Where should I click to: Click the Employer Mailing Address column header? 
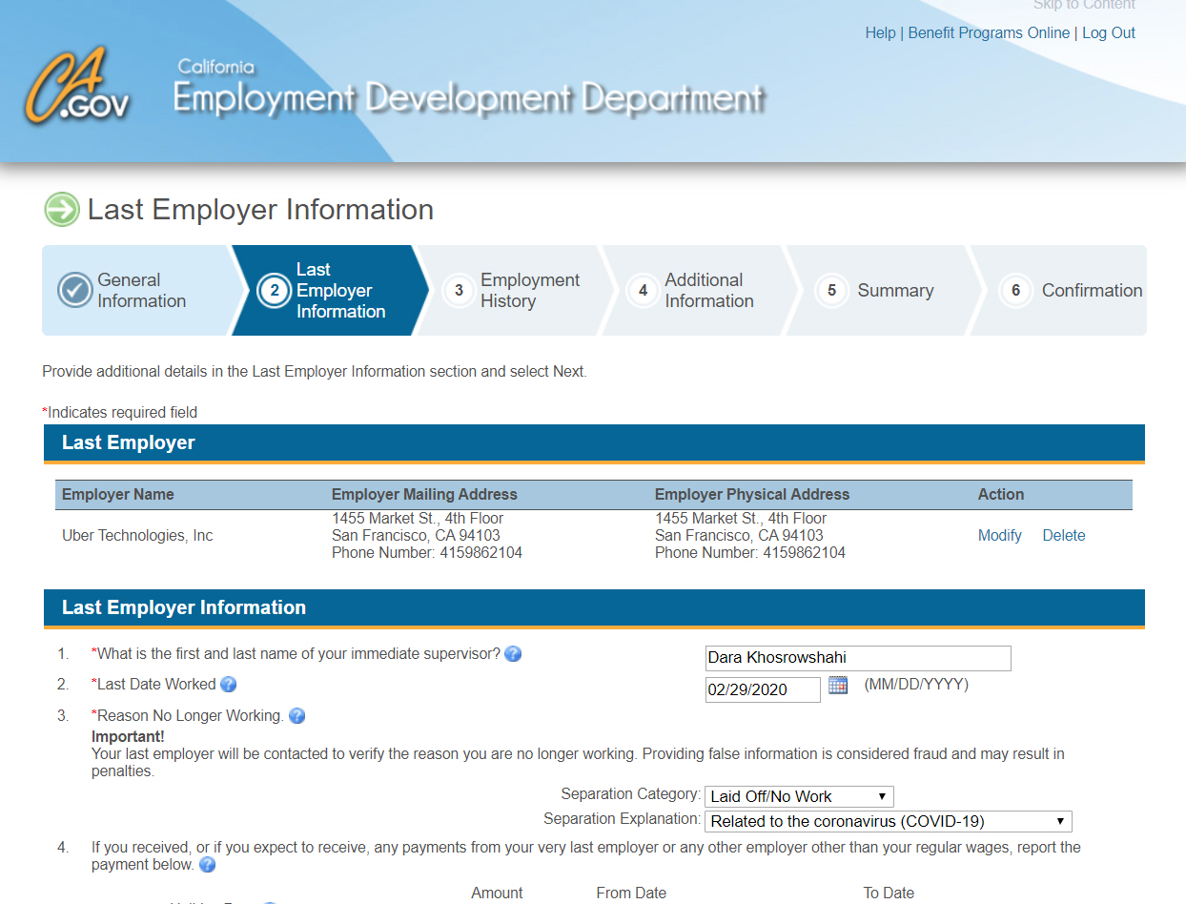tap(424, 495)
